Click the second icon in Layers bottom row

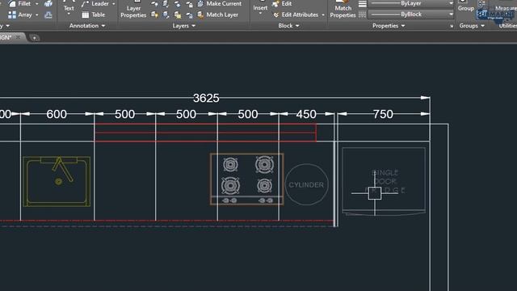coord(166,15)
